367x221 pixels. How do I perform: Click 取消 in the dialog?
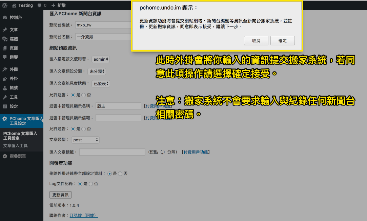point(256,40)
